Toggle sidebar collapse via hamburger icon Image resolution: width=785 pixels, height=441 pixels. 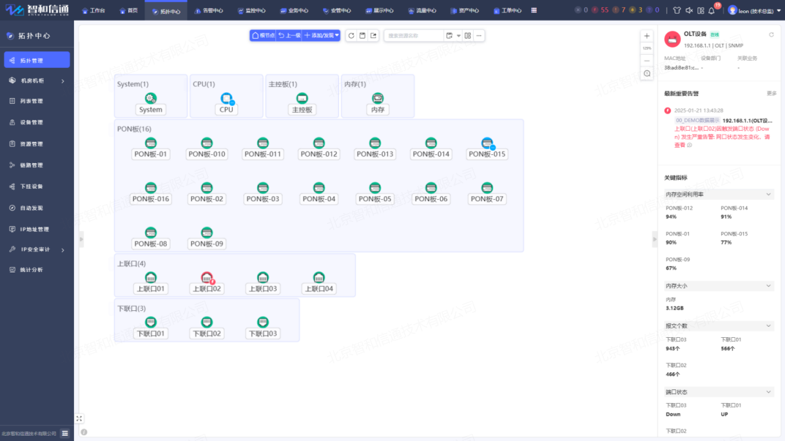point(65,433)
